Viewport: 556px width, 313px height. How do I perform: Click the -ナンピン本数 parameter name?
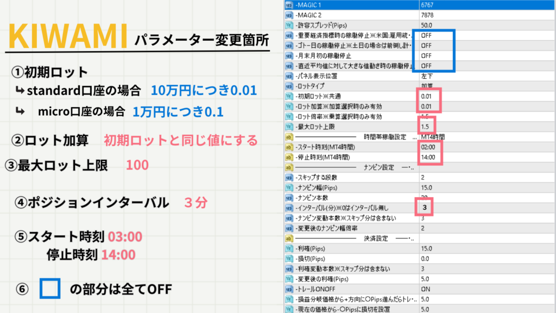click(x=312, y=198)
